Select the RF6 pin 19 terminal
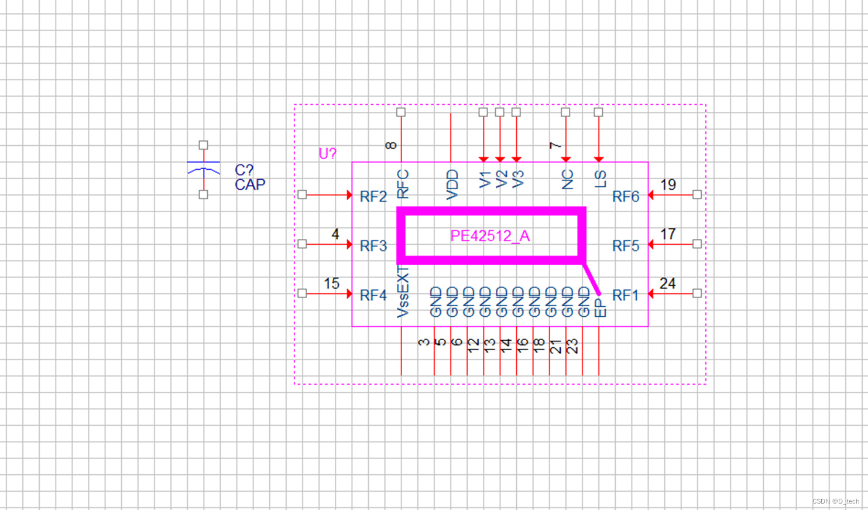The width and height of the screenshot is (868, 510). pos(696,193)
